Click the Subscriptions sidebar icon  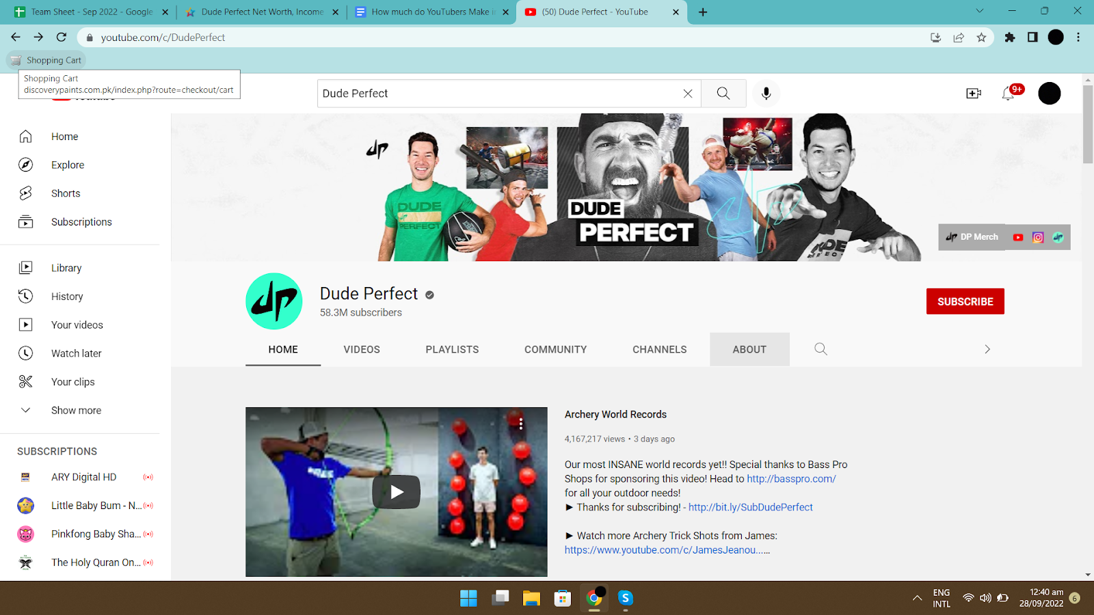pyautogui.click(x=25, y=222)
